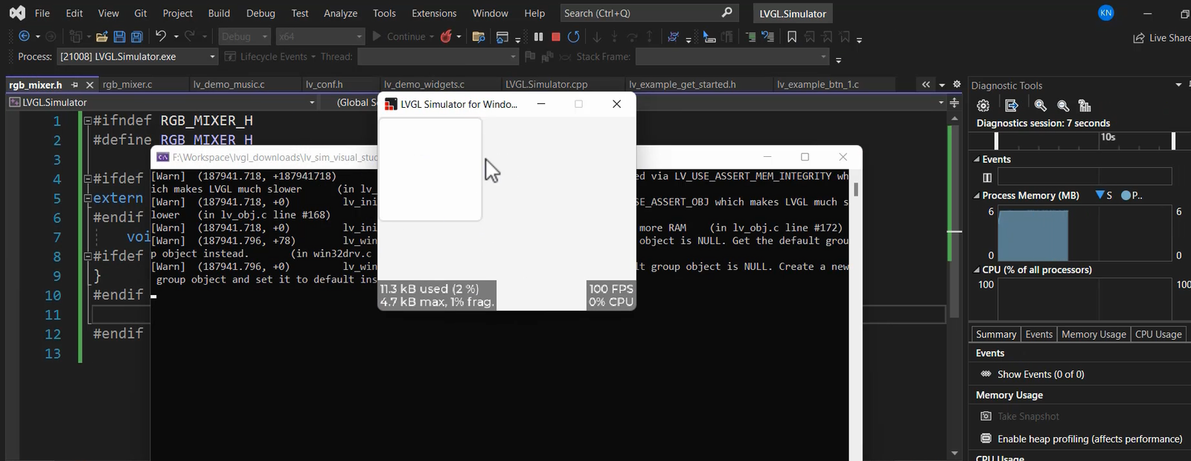
Task: Switch to the lv_demo_music.c tab
Action: [229, 85]
